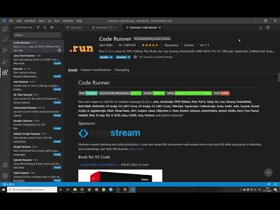Expand the Disable button dropdown arrow

111,57
